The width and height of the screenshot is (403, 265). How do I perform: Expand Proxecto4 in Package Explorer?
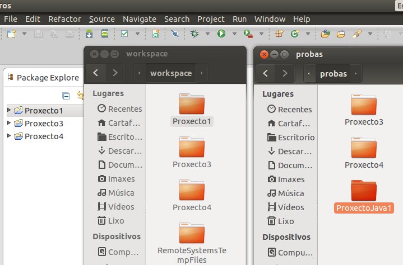point(9,136)
